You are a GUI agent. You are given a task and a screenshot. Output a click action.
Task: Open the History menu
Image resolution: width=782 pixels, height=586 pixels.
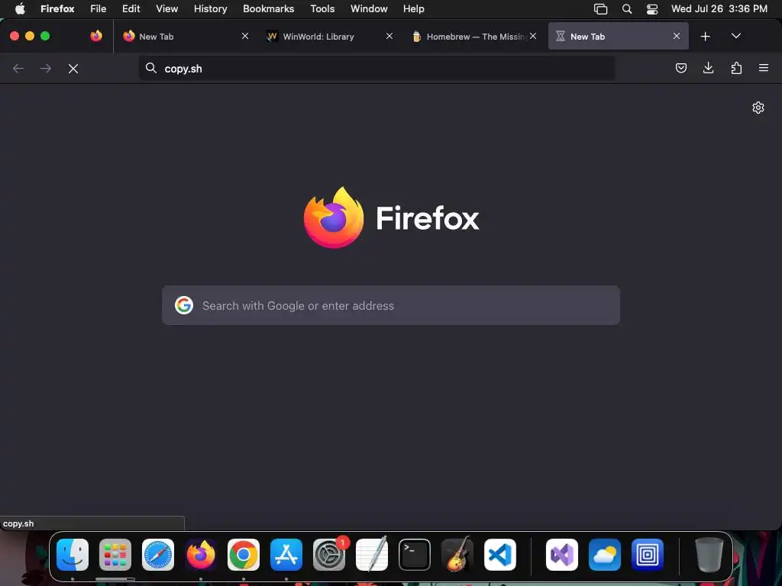[211, 9]
